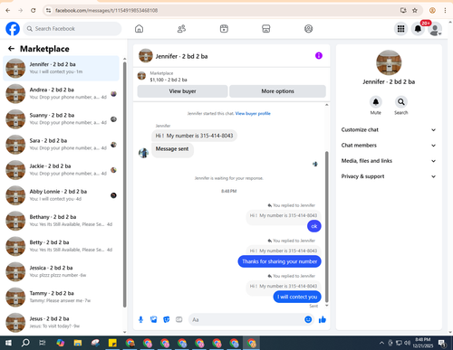
Task: Open the Jackie - 2 bd 2 ba conversation
Action: click(61, 170)
